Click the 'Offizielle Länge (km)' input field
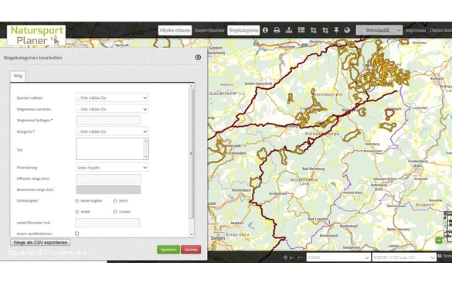452x283 pixels. 108,179
